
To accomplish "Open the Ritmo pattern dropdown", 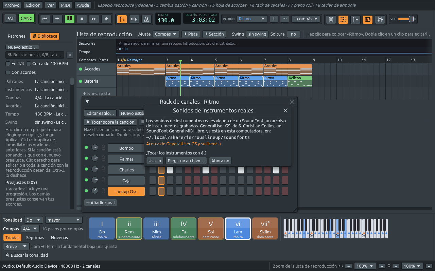I will tap(252, 19).
